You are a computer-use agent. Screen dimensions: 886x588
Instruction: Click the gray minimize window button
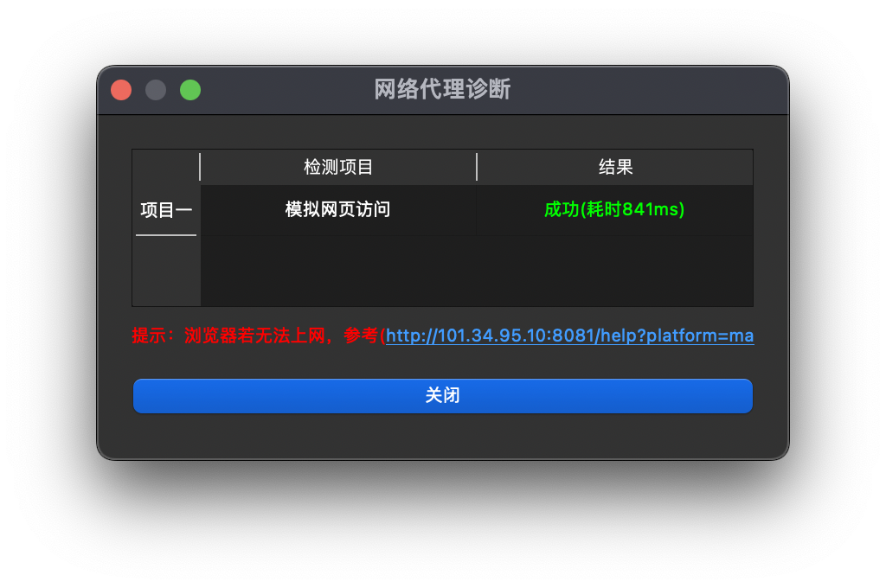point(156,90)
